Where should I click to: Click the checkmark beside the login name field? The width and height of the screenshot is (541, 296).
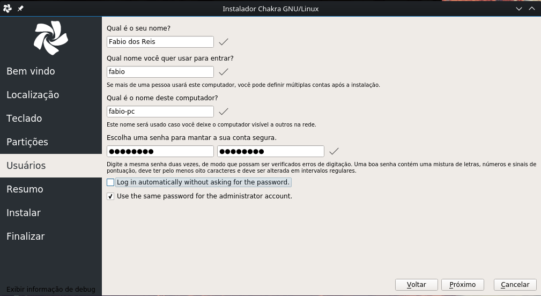coord(224,72)
